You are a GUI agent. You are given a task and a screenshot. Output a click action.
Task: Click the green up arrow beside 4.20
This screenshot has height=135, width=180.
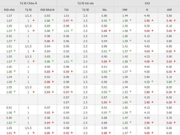pyautogui.click(x=153, y=82)
